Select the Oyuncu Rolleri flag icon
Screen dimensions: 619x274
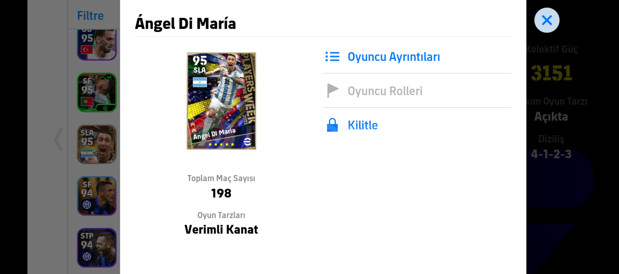[x=332, y=91]
